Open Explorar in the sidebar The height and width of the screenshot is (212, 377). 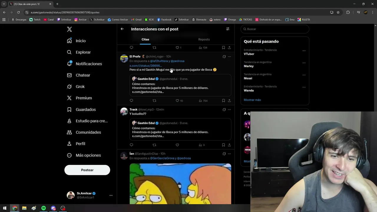pos(79,52)
